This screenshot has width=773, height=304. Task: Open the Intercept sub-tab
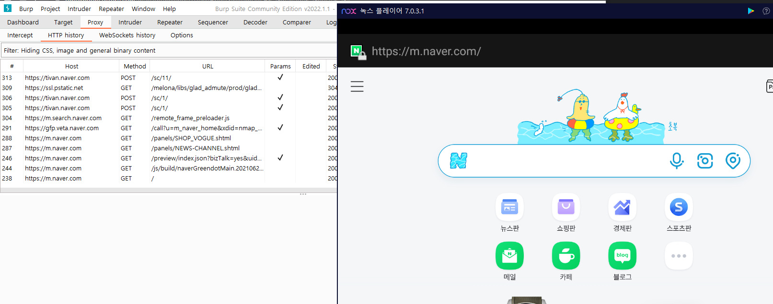point(20,35)
